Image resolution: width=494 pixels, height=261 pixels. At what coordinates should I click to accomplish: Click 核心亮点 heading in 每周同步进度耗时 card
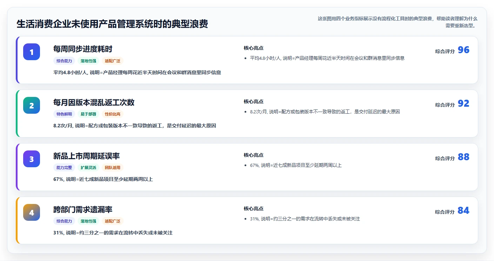click(x=254, y=48)
